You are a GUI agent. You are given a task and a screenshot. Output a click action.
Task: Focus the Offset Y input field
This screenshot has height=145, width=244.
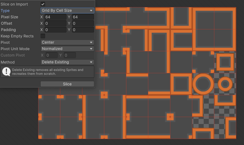click(x=83, y=23)
